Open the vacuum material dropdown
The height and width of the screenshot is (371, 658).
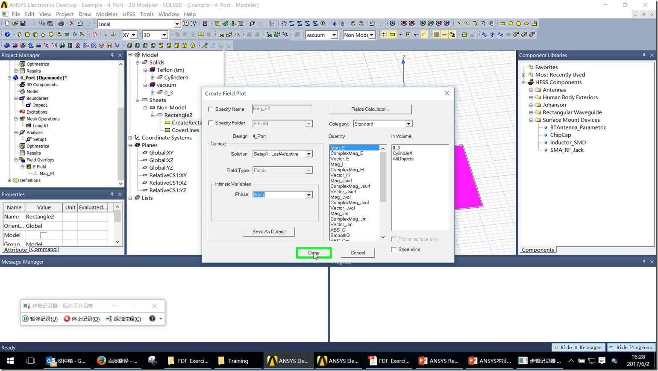coord(334,35)
